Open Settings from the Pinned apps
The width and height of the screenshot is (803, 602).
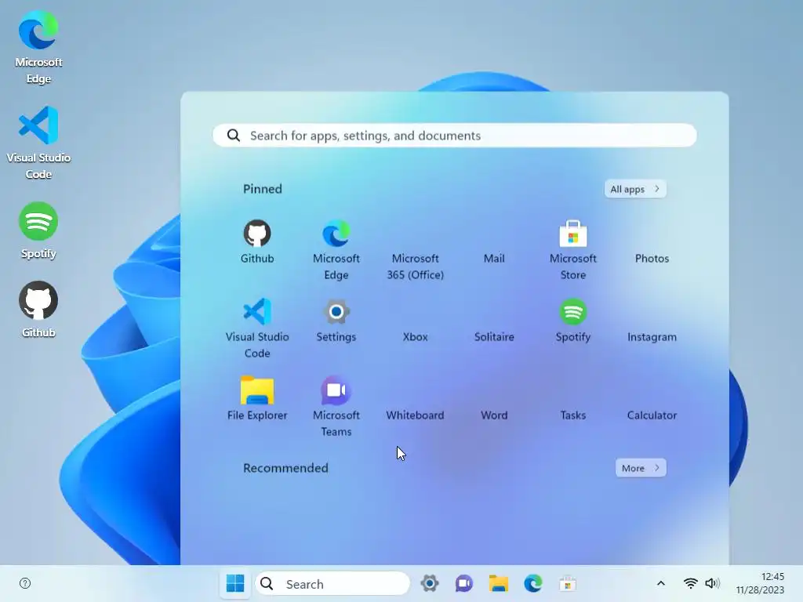[336, 321]
